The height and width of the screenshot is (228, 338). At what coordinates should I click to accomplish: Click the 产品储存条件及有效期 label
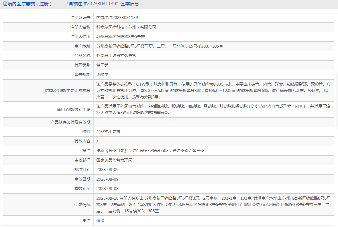tap(70, 122)
